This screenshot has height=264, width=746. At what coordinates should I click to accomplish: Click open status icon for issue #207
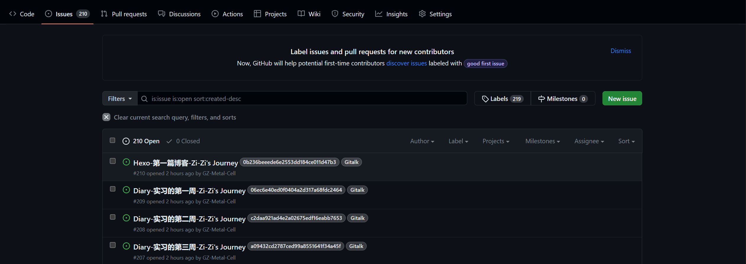click(x=126, y=246)
